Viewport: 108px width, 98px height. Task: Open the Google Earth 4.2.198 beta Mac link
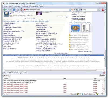tap(43, 35)
